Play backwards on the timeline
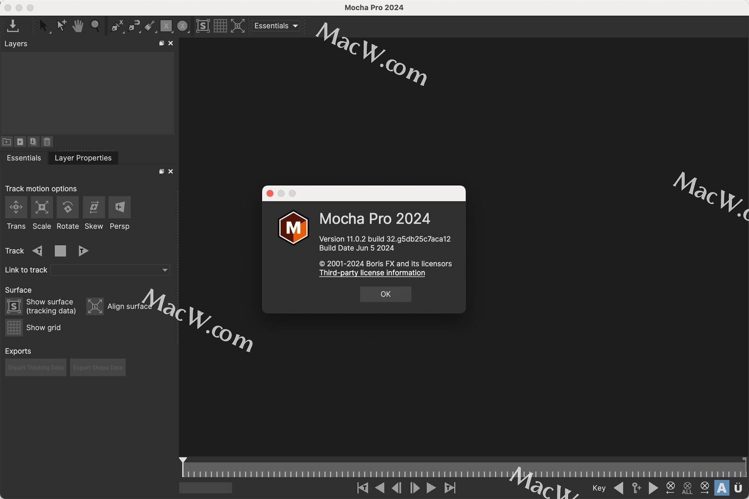The width and height of the screenshot is (749, 499). coord(380,488)
